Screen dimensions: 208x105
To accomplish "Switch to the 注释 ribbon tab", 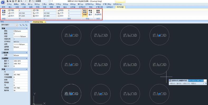I will (x=17, y=7).
